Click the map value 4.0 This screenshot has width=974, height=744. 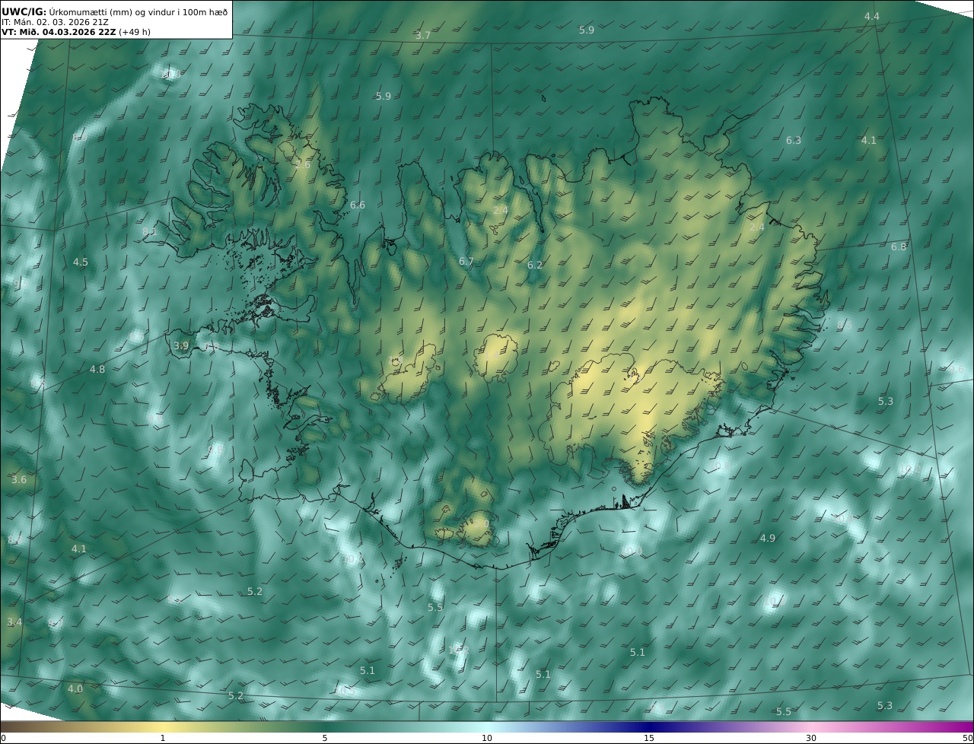tap(75, 689)
